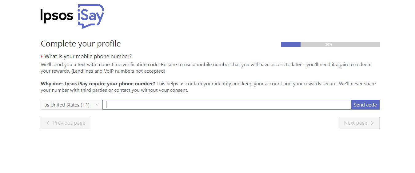
Task: Click the left chevron beside Previous page
Action: tap(48, 123)
